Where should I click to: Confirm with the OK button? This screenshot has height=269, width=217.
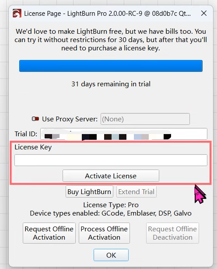coord(111,255)
